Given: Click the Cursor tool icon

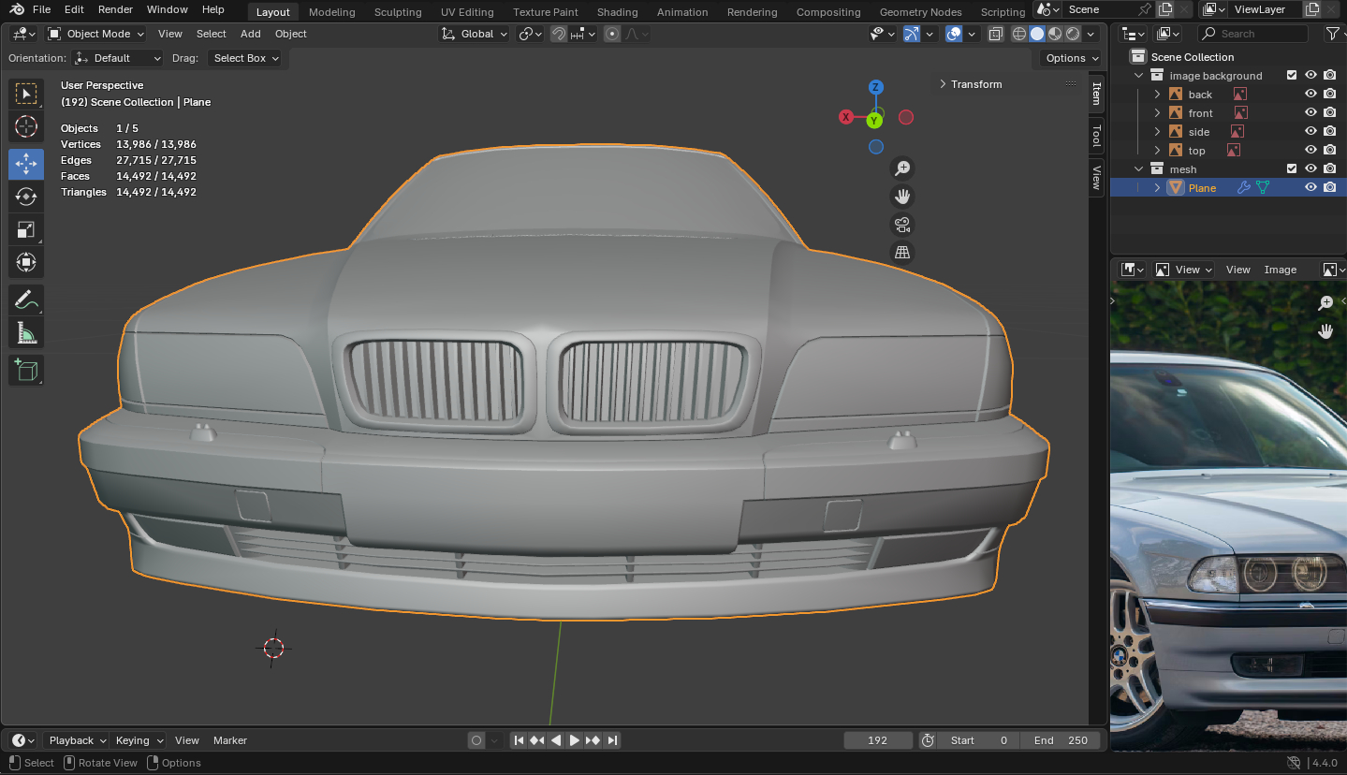Looking at the screenshot, I should tap(26, 126).
